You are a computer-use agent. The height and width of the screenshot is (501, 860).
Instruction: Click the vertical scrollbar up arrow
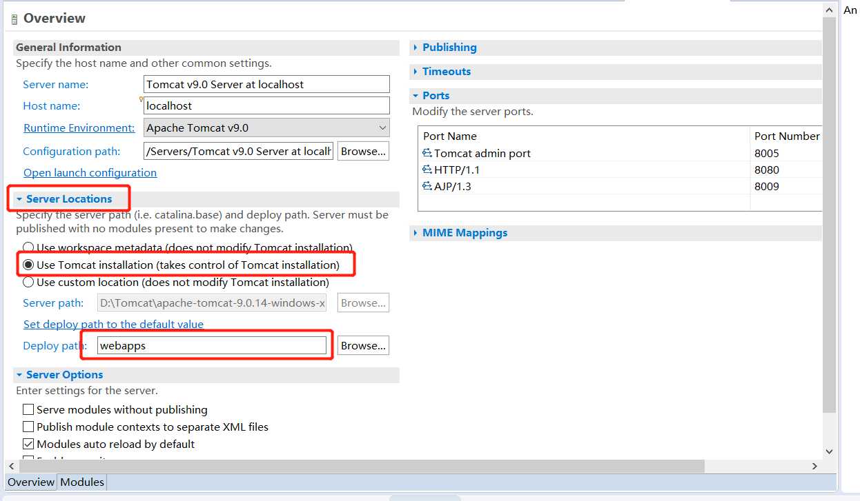830,10
